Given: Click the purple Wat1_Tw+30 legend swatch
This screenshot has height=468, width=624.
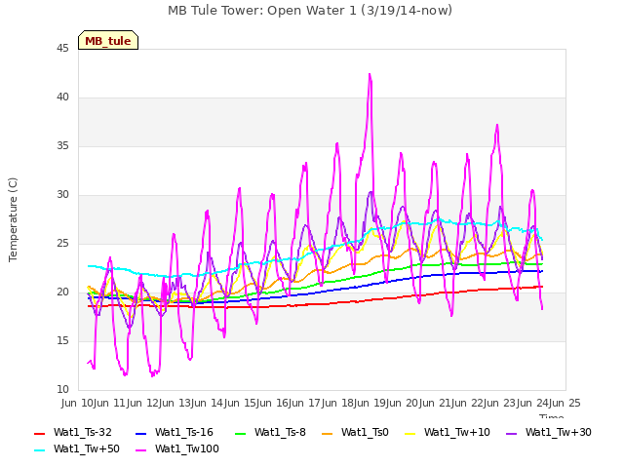Looking at the screenshot, I should click(511, 433).
